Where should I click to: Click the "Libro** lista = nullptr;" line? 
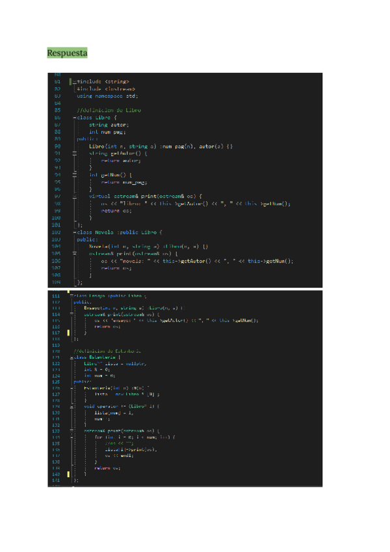click(x=115, y=363)
